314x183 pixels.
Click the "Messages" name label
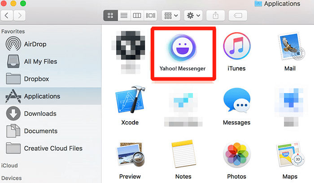point(237,122)
